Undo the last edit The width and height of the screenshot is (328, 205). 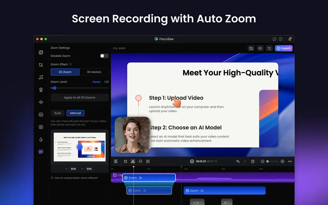click(x=238, y=161)
